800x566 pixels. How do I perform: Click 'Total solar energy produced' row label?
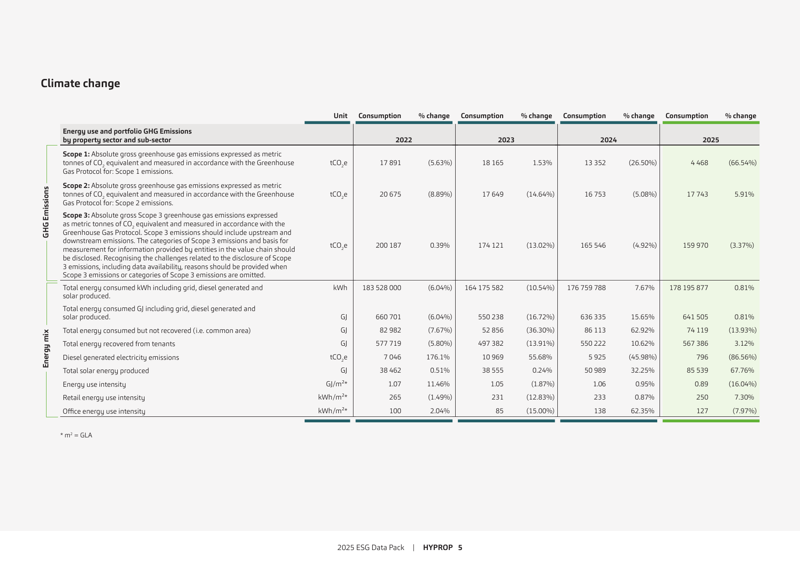(106, 371)
